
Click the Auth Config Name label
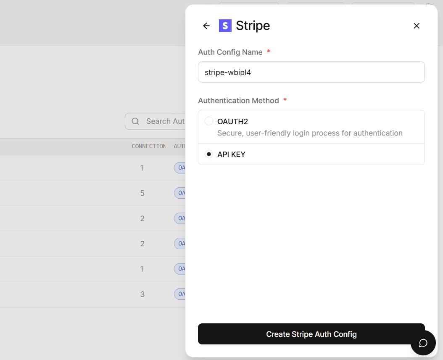point(230,52)
